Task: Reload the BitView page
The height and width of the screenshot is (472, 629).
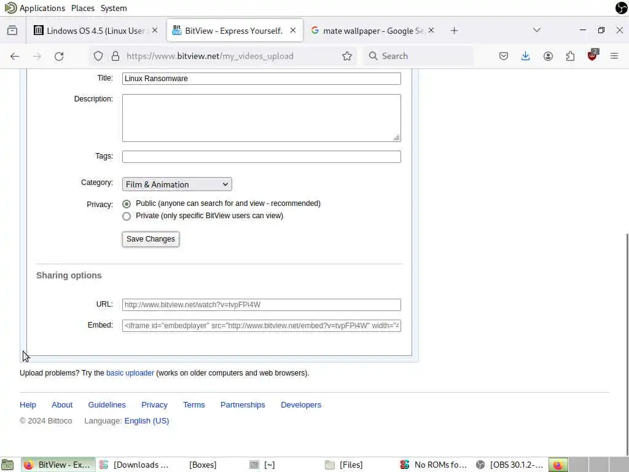Action: coord(59,56)
